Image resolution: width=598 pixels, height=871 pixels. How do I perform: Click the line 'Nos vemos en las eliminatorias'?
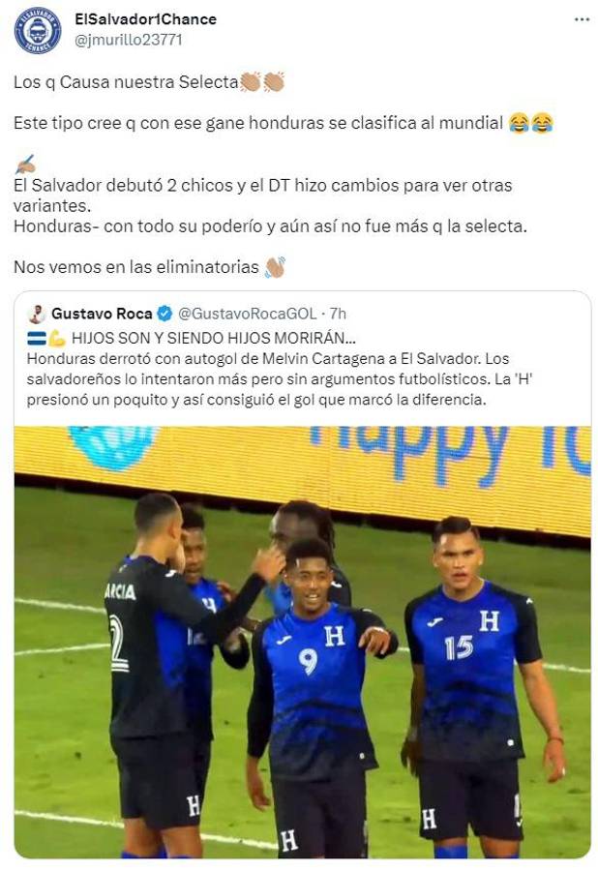(136, 267)
